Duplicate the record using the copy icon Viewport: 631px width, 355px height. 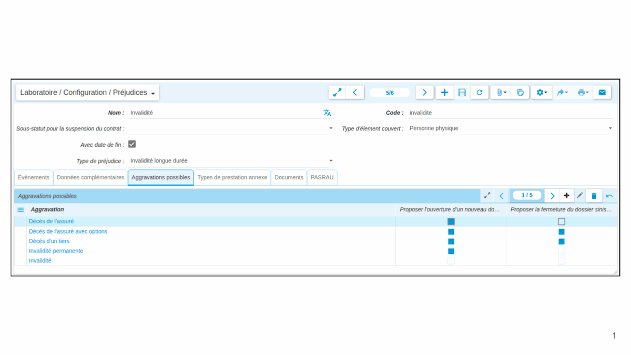tap(520, 93)
